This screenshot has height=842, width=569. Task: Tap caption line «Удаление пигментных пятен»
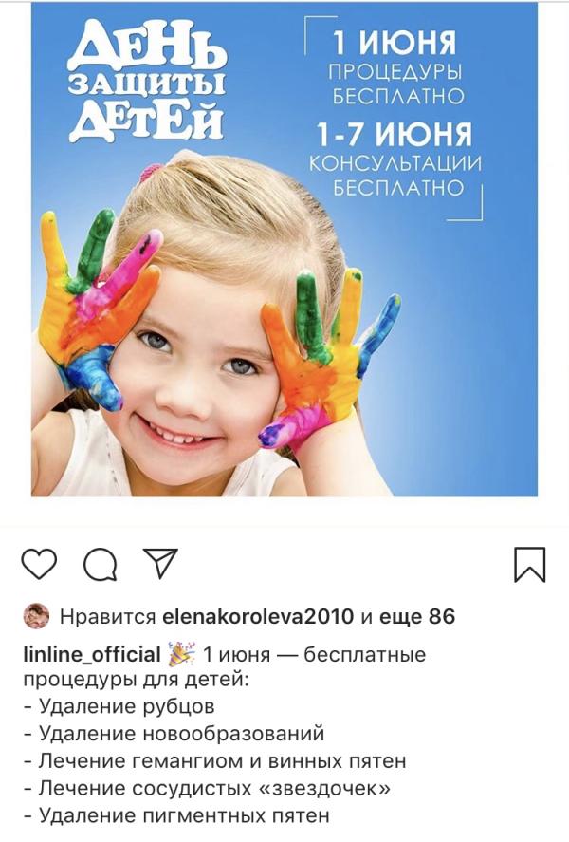[x=176, y=815]
